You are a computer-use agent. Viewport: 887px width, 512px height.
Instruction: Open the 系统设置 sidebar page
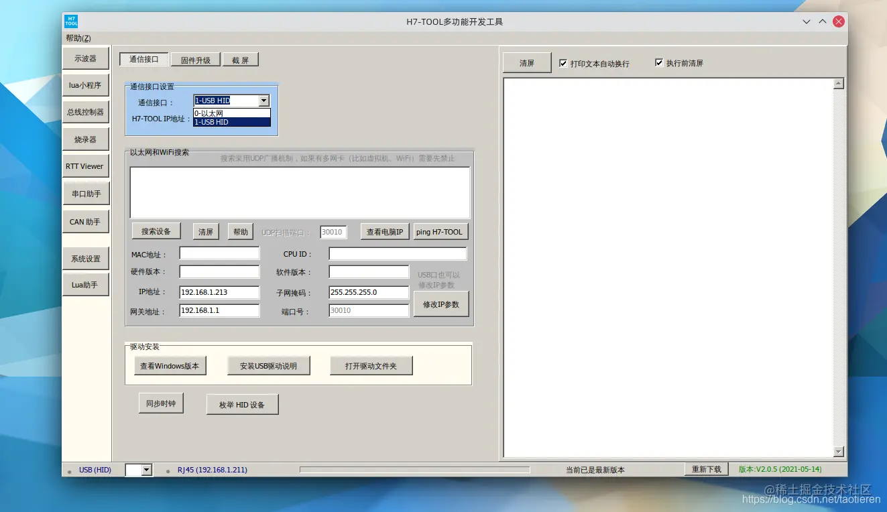coord(85,259)
